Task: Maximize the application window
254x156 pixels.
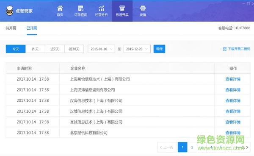Action: pos(248,3)
